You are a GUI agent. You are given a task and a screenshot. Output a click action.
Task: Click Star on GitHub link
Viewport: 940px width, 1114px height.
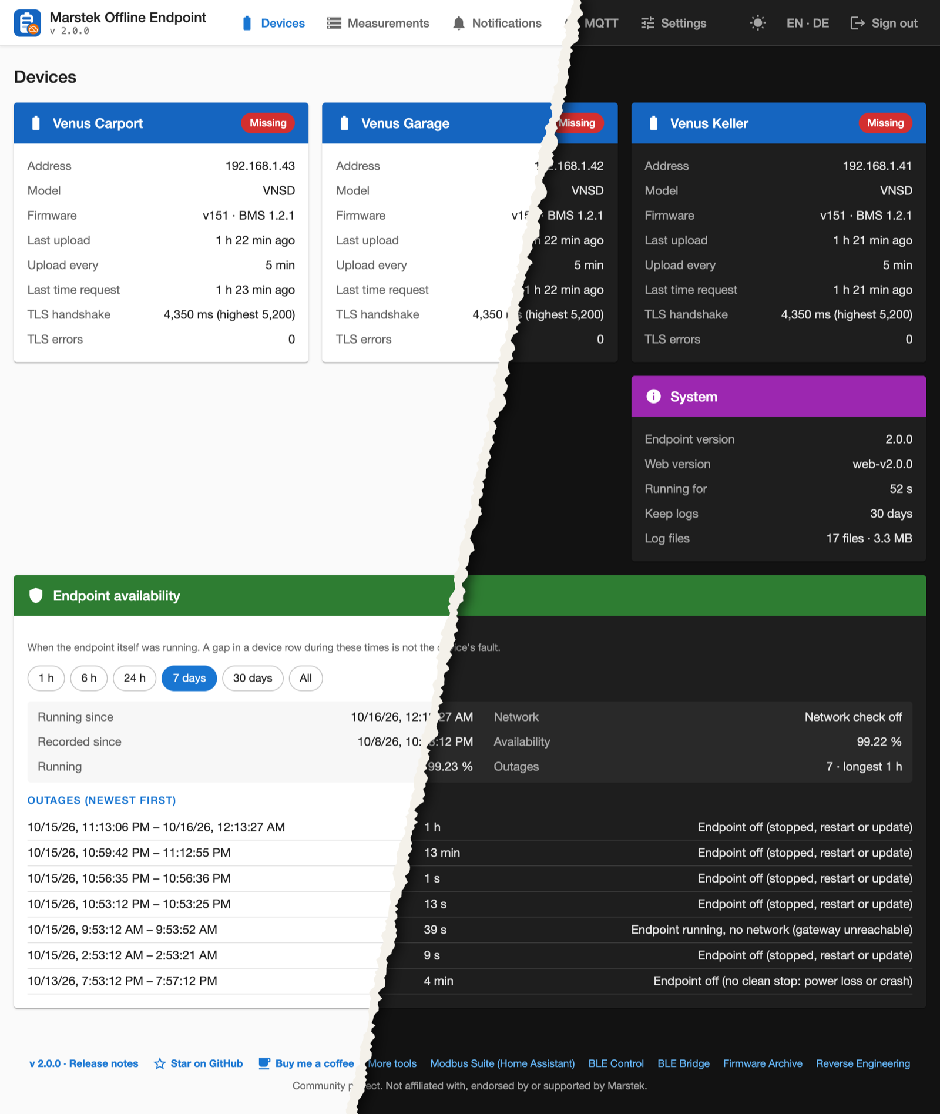point(199,1063)
